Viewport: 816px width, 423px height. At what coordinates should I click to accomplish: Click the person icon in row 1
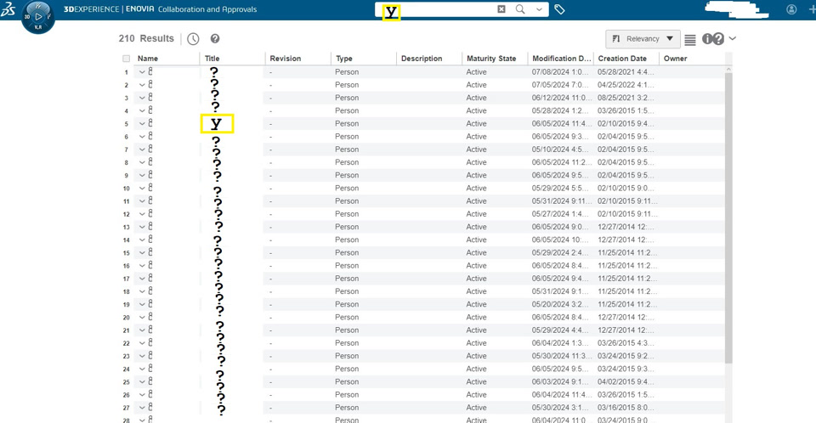[x=151, y=71]
